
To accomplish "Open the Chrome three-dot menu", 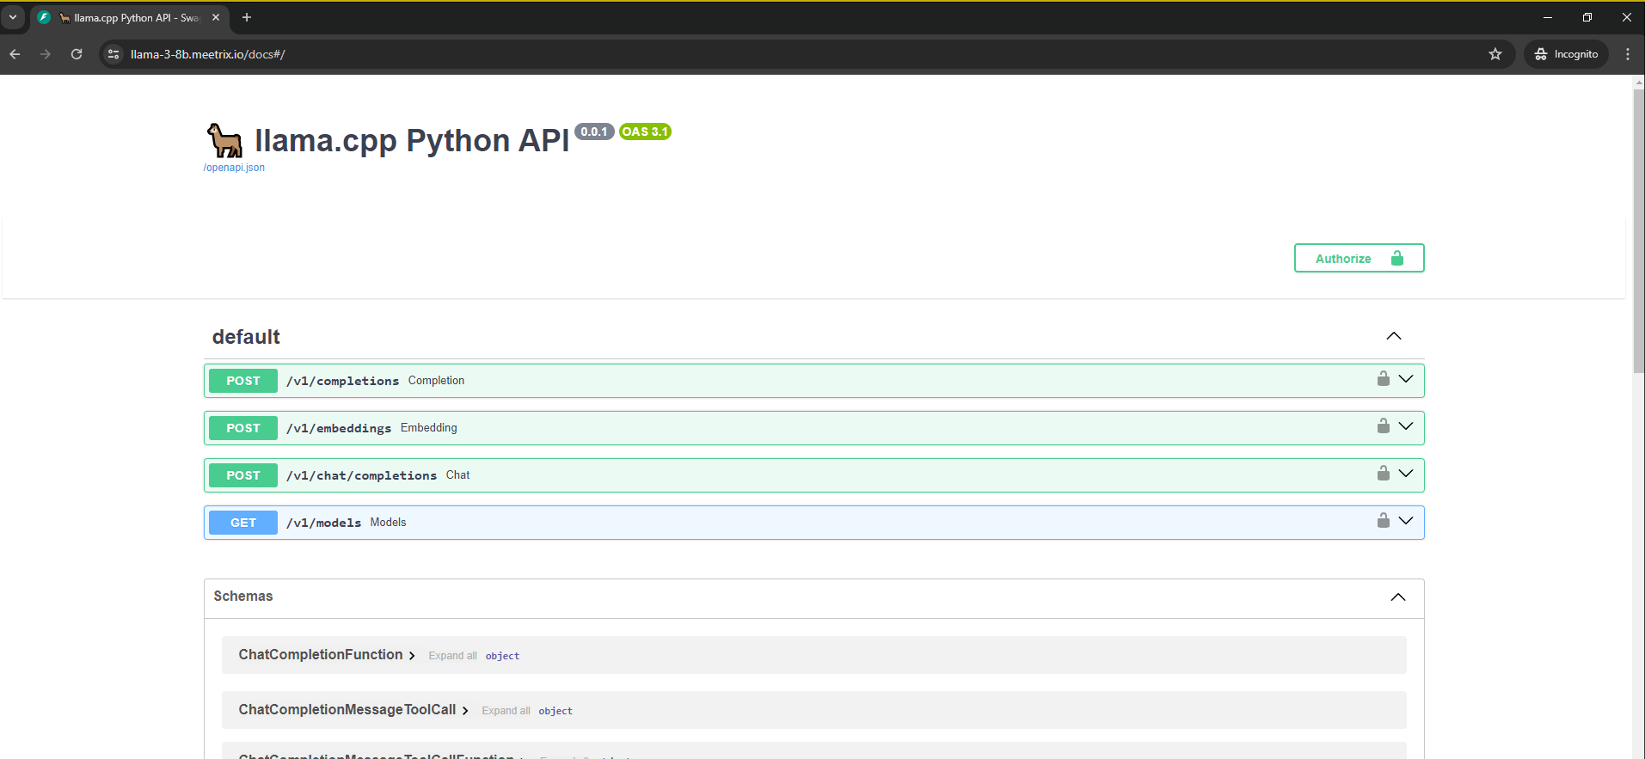I will coord(1628,54).
